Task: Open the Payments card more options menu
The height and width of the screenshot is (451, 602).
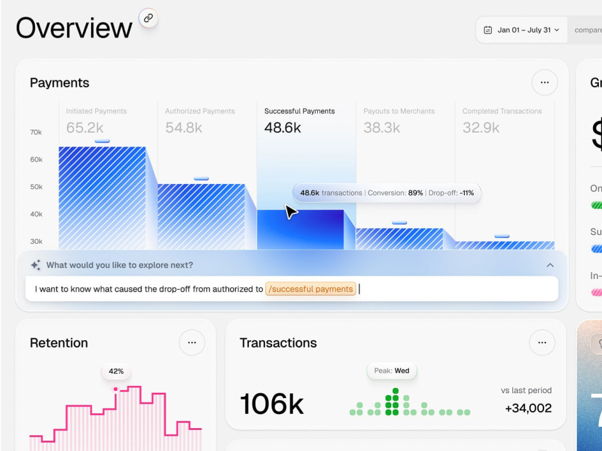Action: tap(544, 82)
